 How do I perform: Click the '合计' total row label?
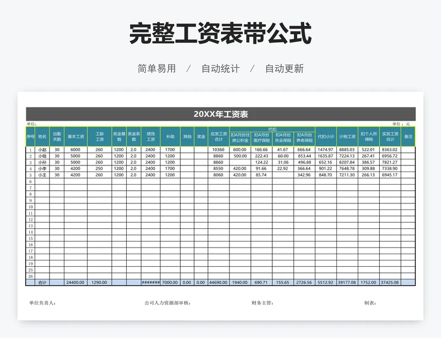(42, 282)
